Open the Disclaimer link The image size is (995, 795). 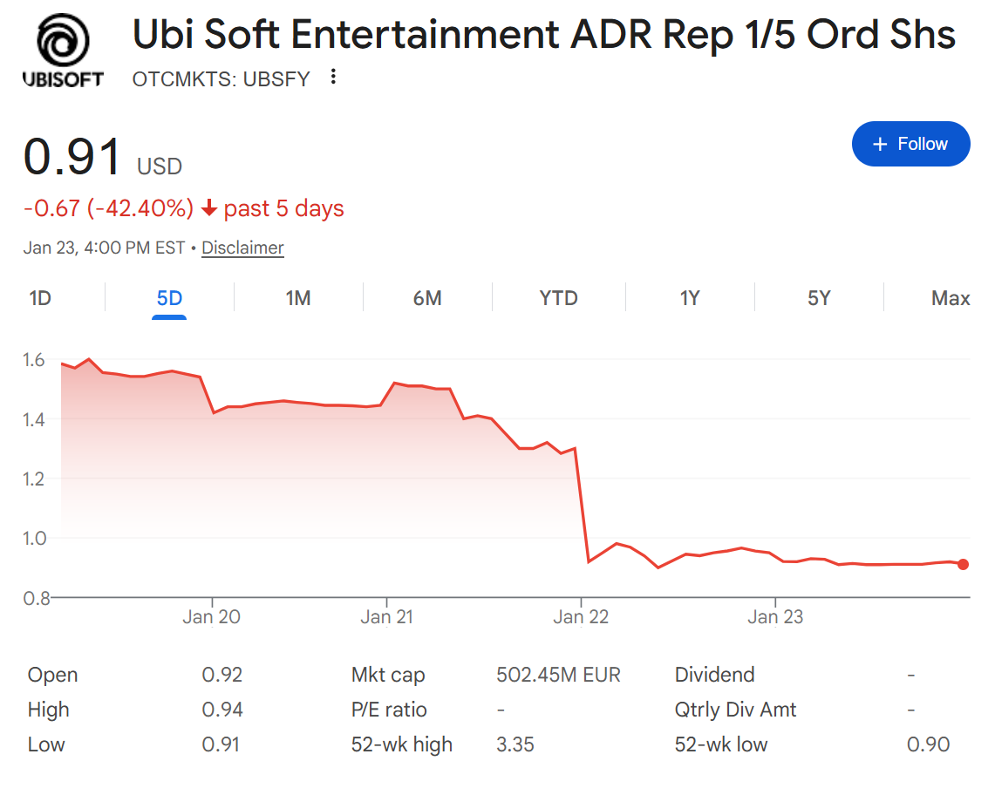(242, 248)
